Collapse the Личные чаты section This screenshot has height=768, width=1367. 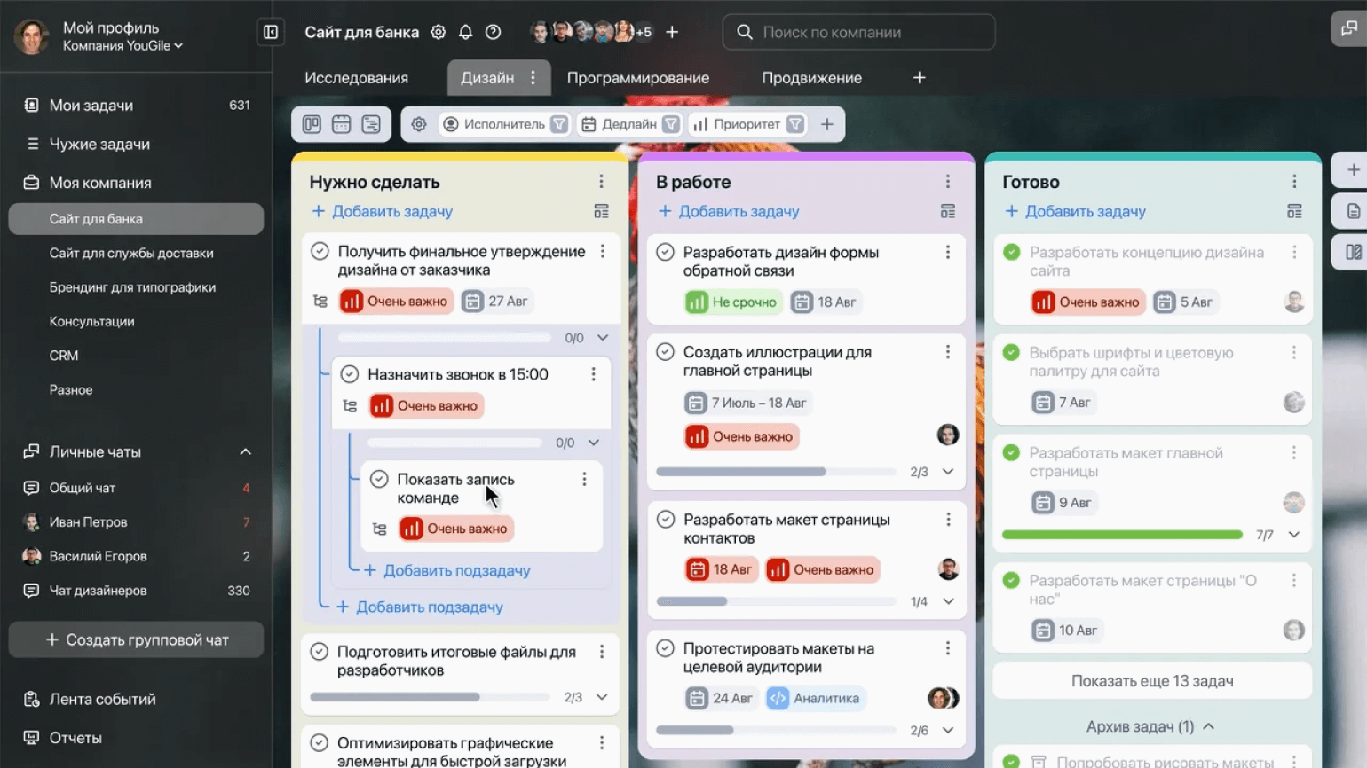pos(245,451)
